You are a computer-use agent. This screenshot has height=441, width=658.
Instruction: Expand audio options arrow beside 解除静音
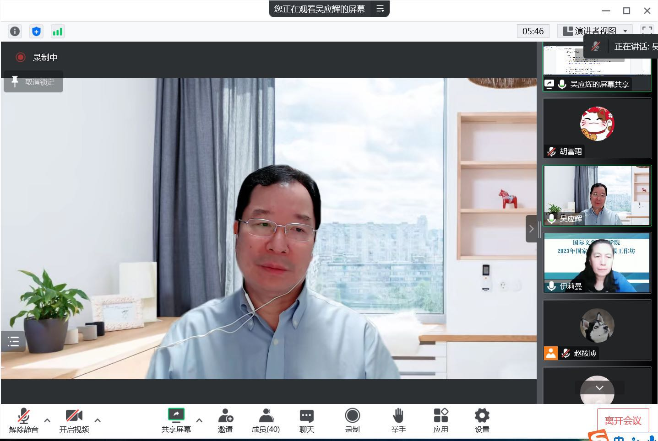(x=47, y=420)
